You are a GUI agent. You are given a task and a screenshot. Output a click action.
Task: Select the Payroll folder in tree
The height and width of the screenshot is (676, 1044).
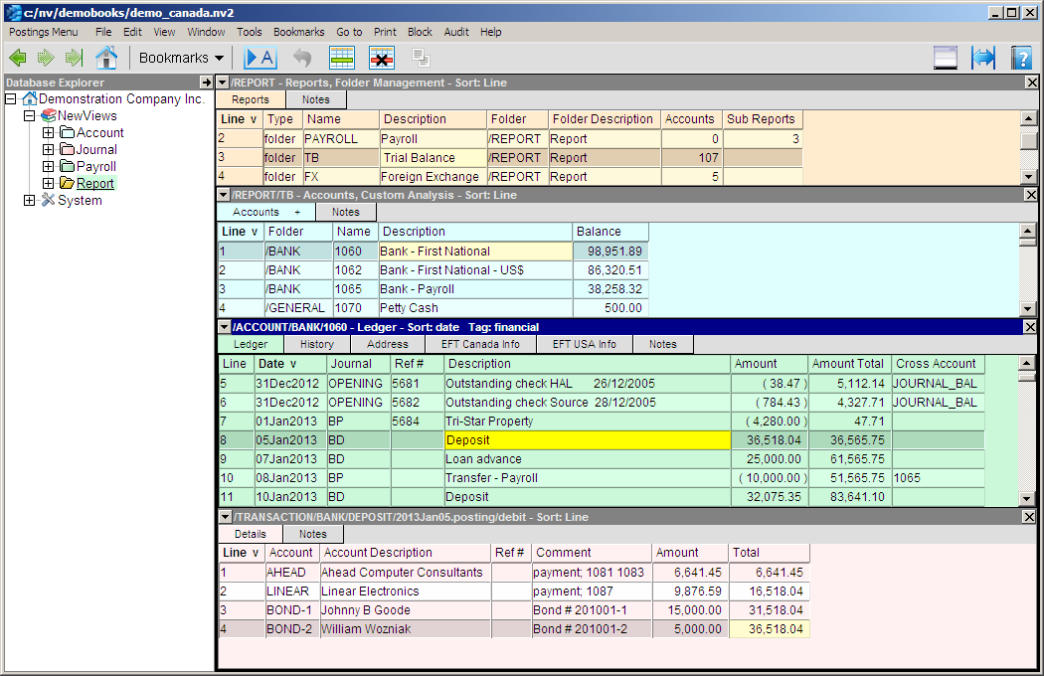[x=95, y=167]
